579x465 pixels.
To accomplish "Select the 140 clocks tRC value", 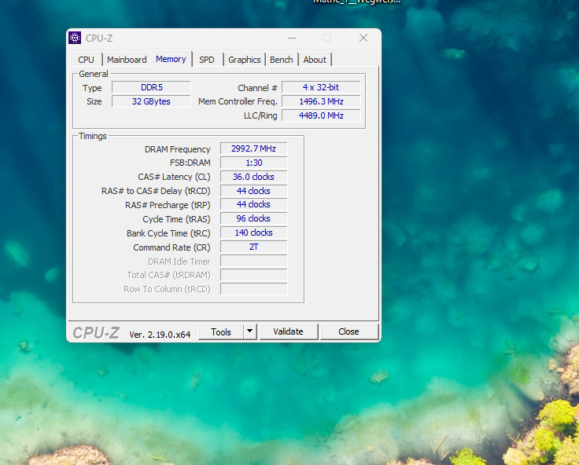I will click(x=253, y=233).
